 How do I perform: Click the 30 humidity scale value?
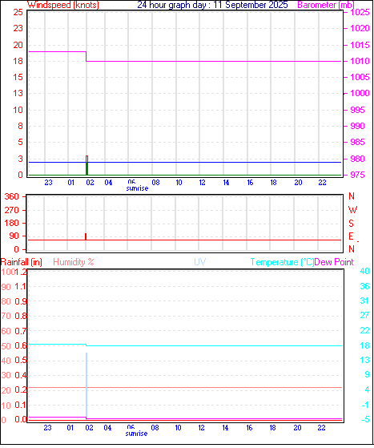(x=6, y=375)
